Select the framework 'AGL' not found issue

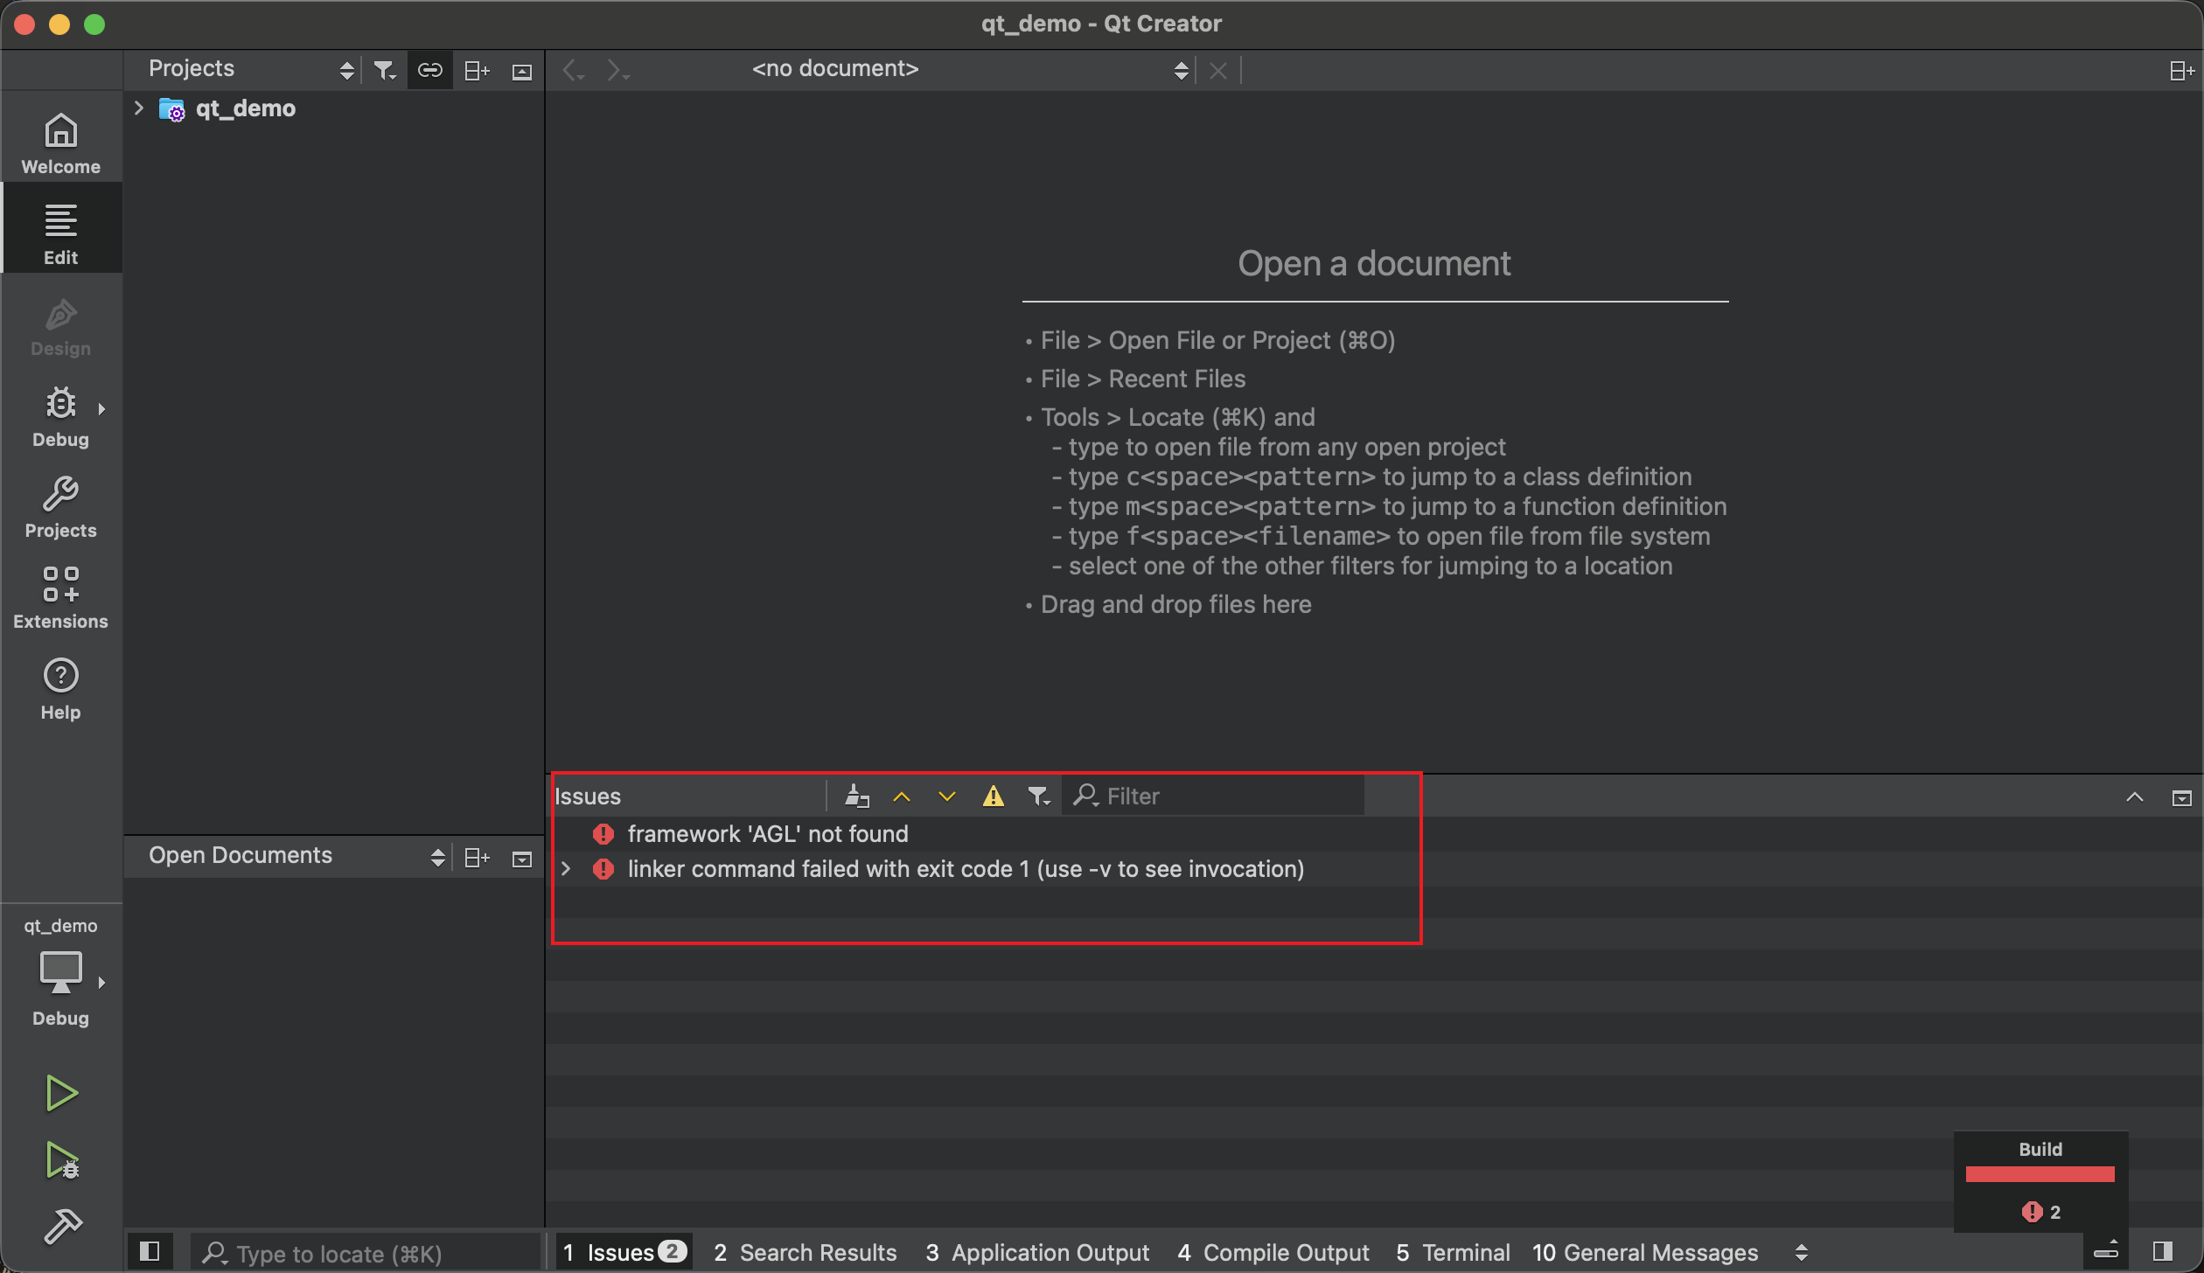click(767, 833)
